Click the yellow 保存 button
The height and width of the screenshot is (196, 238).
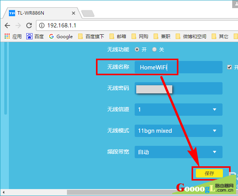pyautogui.click(x=209, y=174)
